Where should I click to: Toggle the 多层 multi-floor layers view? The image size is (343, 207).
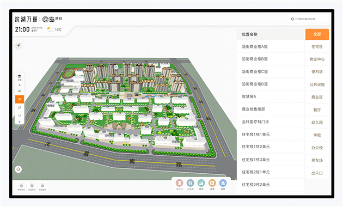pos(20,77)
